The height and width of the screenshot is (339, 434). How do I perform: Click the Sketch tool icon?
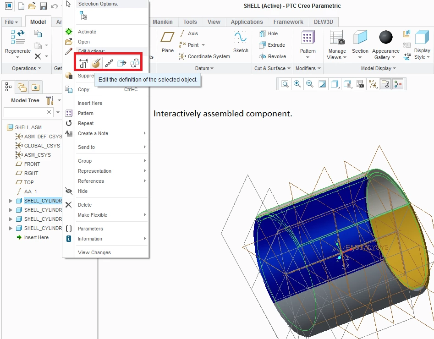click(241, 37)
